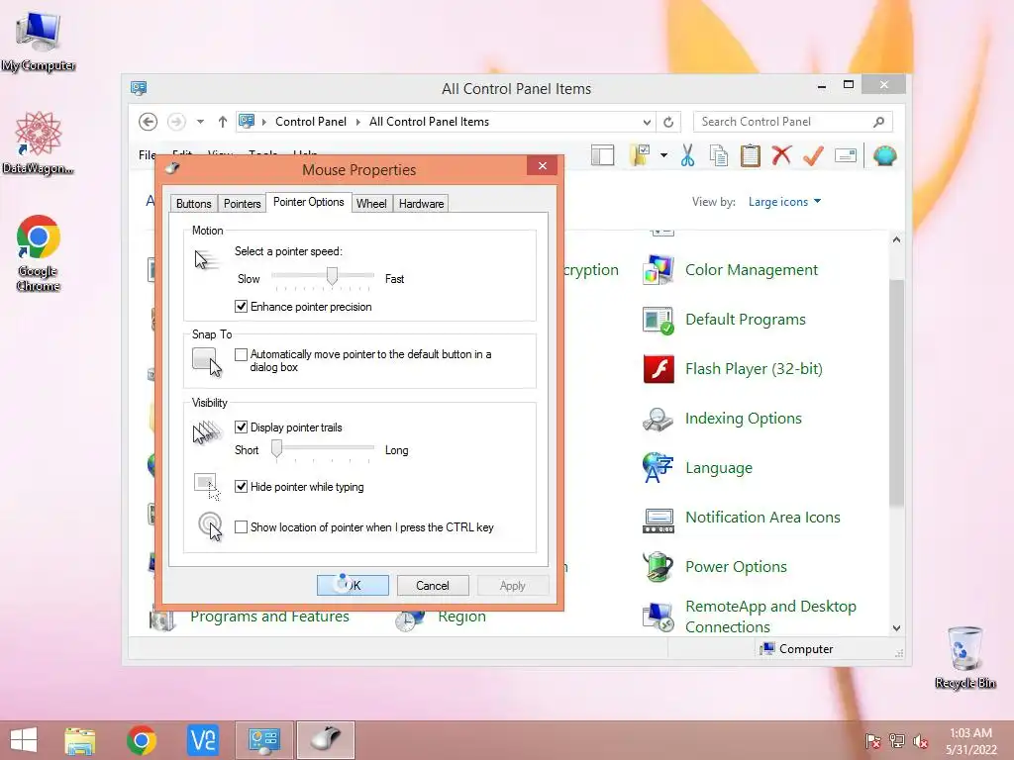Click the scroll down arrow of Control Panel
Viewport: 1014px width, 760px height.
click(x=896, y=628)
